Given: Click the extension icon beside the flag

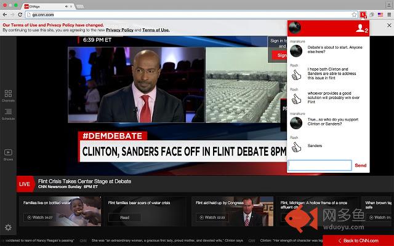Looking at the screenshot, I should pos(372,15).
